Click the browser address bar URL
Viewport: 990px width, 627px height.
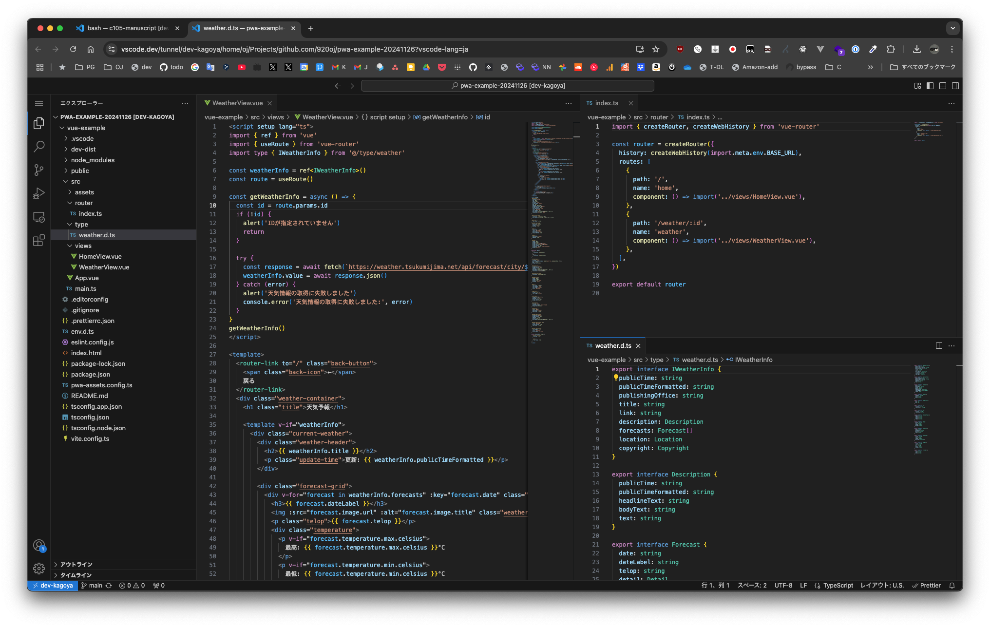pos(294,49)
